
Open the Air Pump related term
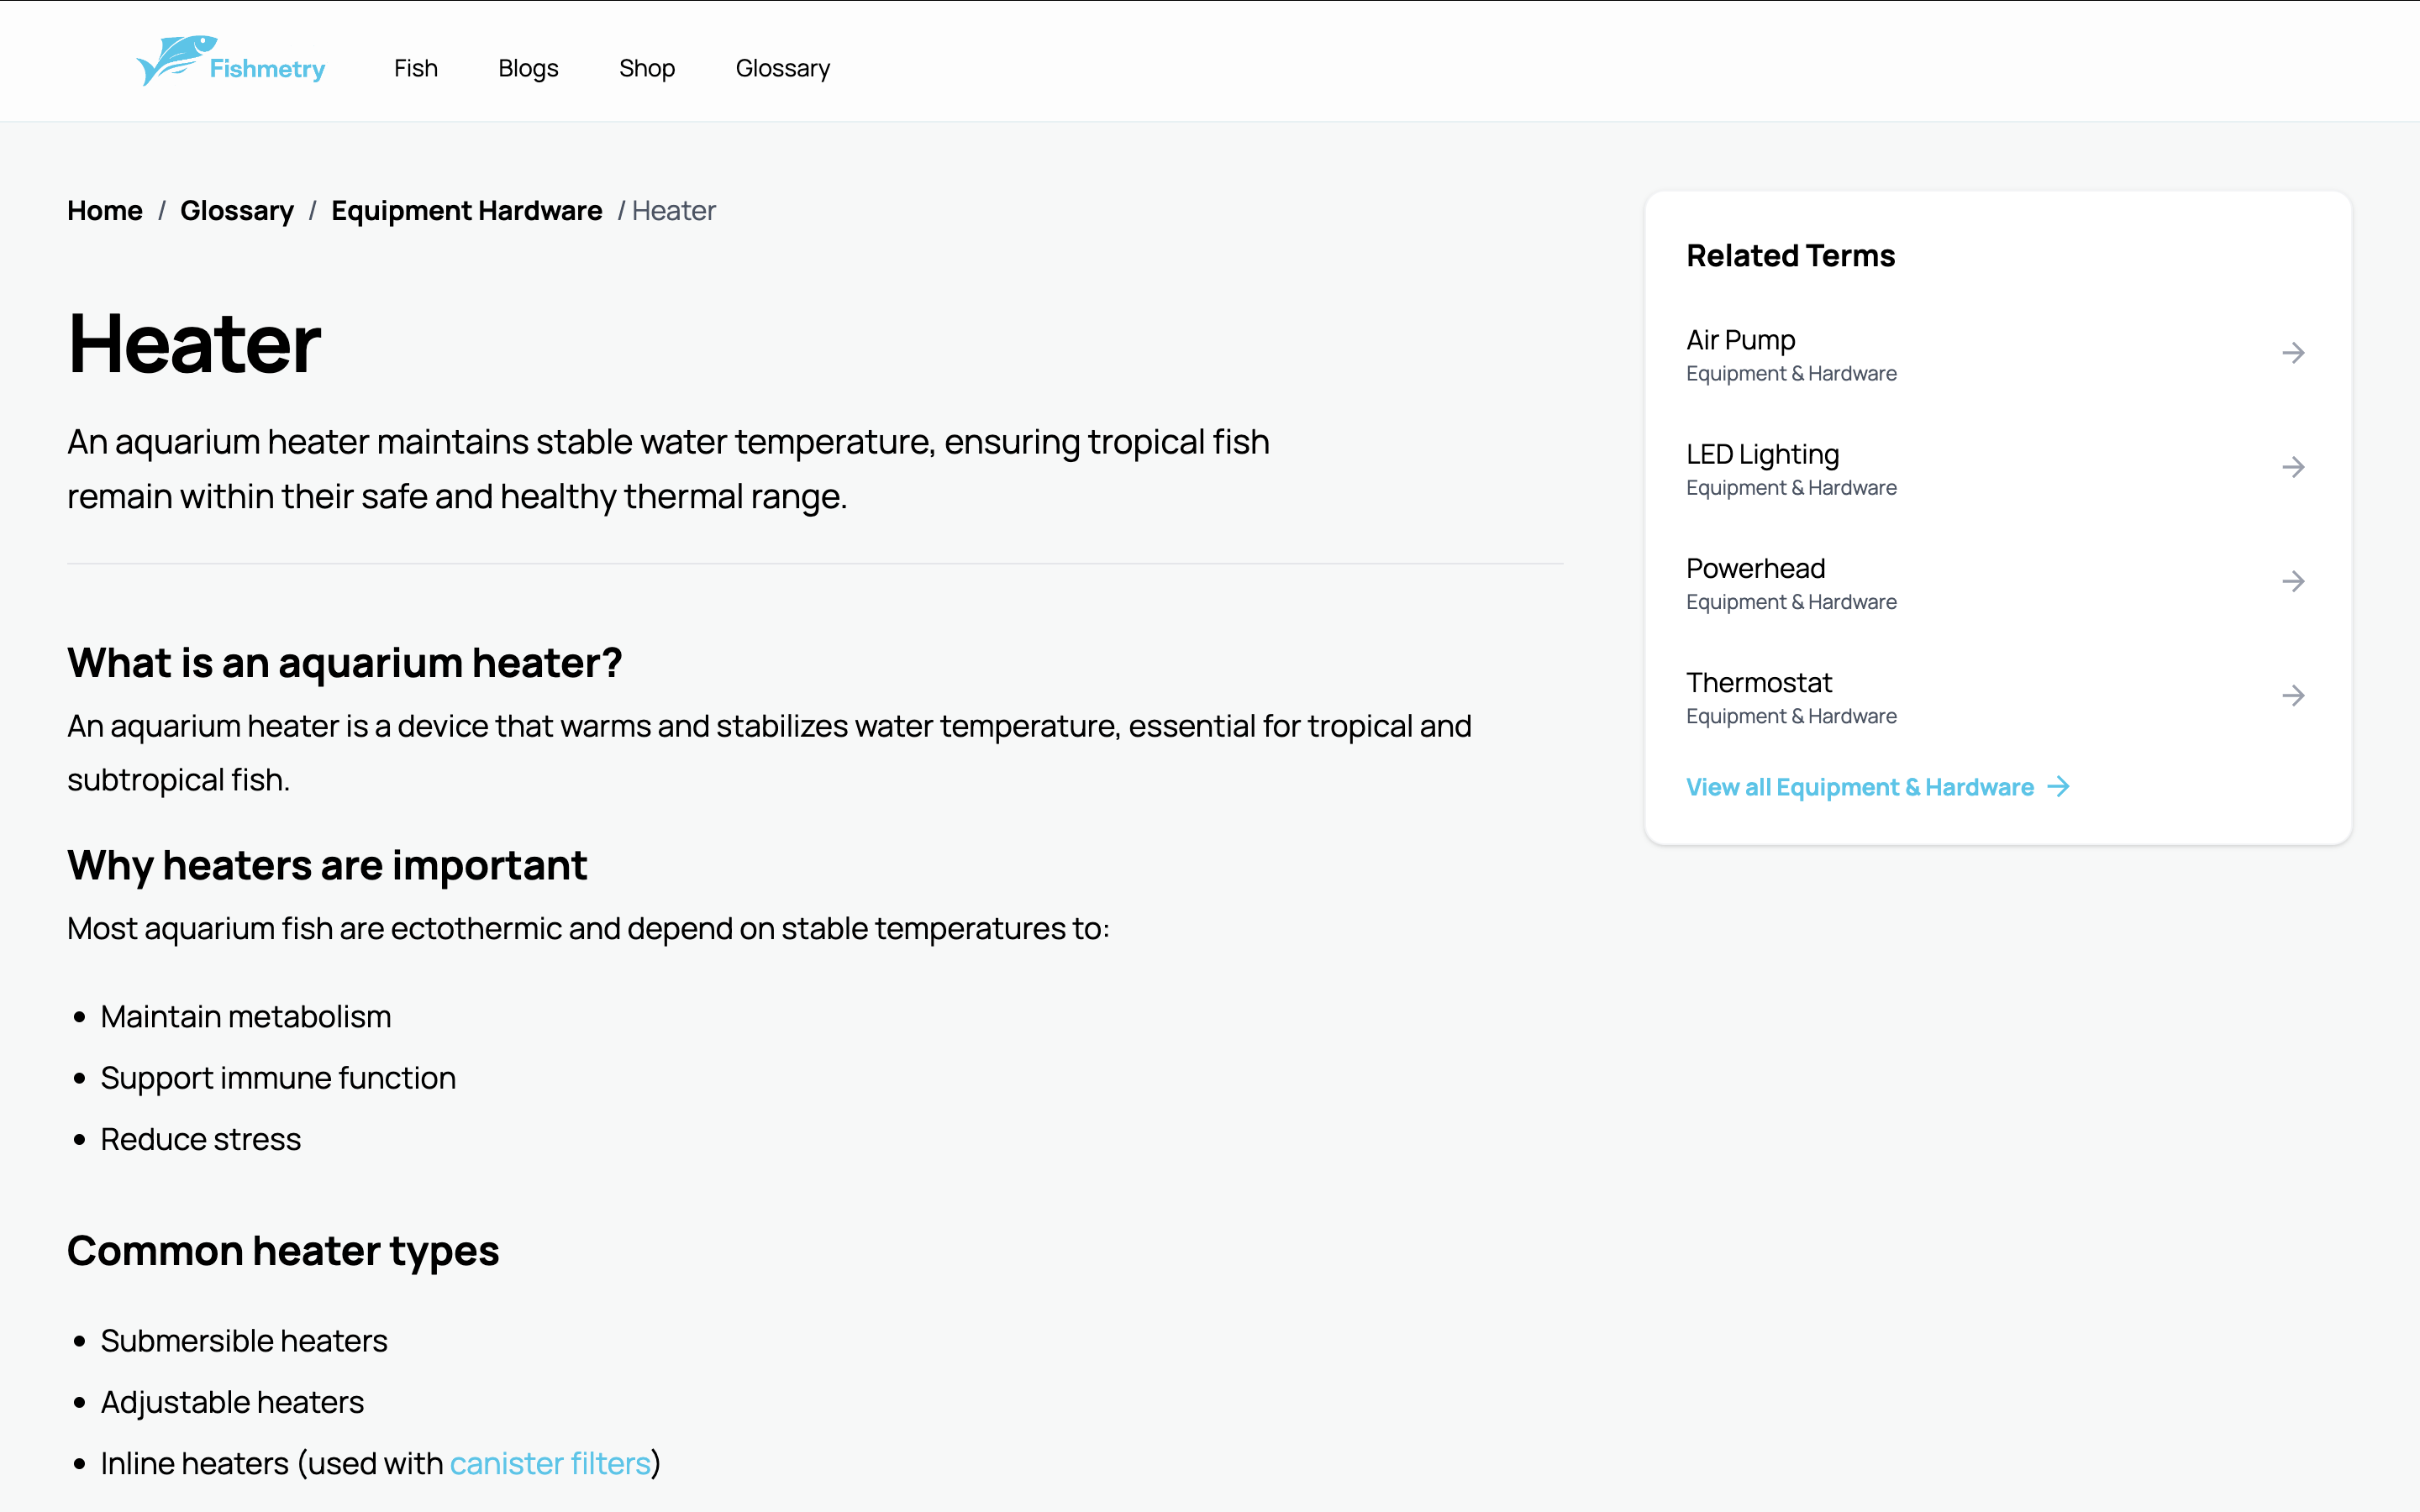coord(1740,339)
